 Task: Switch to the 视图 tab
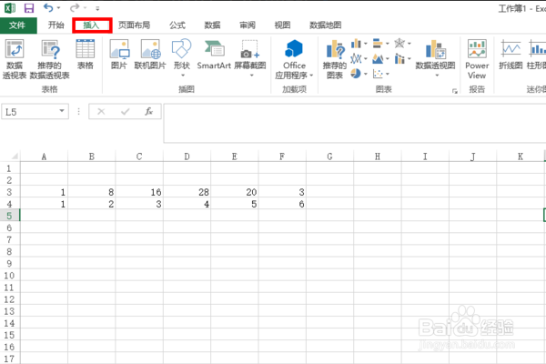pos(282,25)
